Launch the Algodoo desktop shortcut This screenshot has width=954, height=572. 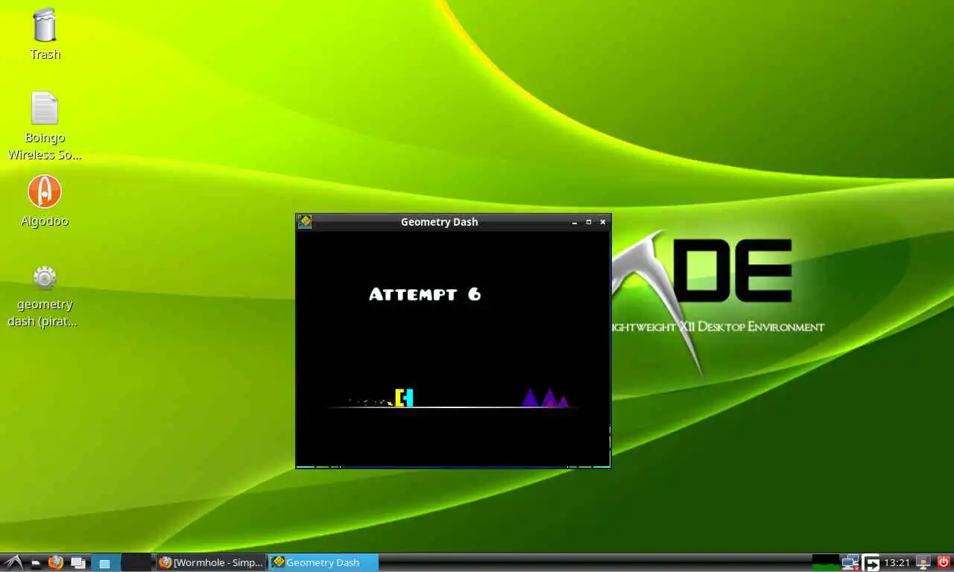[x=45, y=192]
